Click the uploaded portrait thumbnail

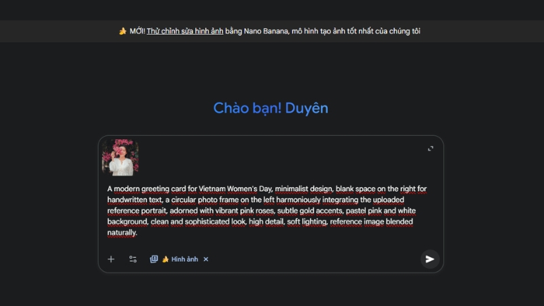coord(120,158)
